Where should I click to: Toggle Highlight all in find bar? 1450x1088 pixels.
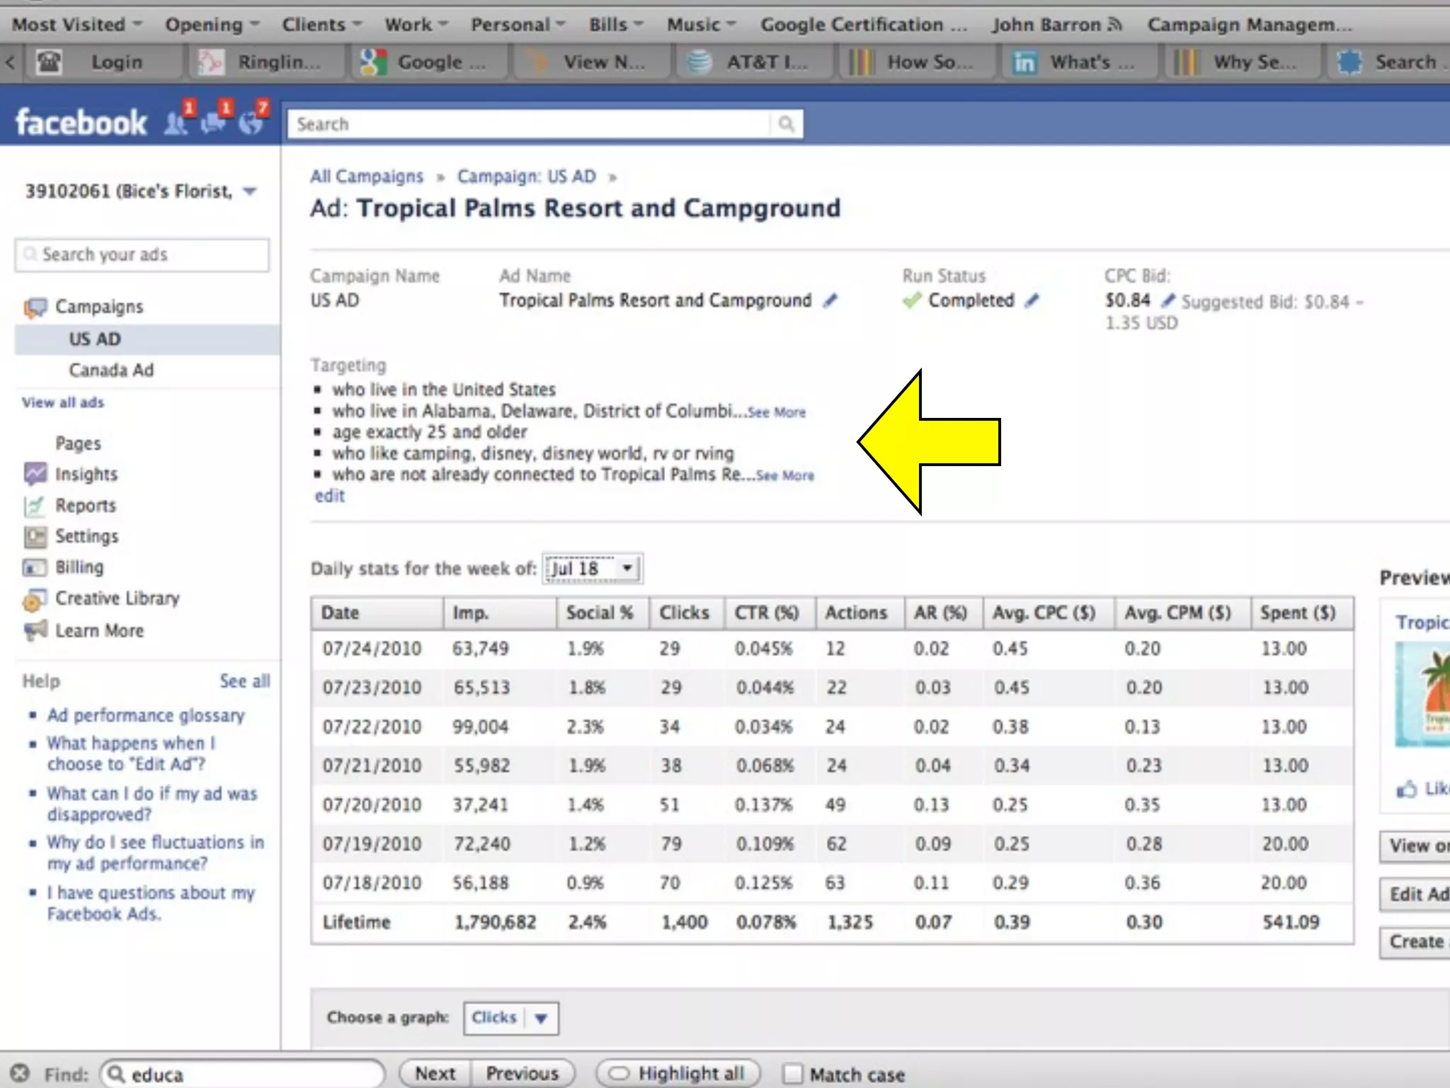(678, 1074)
